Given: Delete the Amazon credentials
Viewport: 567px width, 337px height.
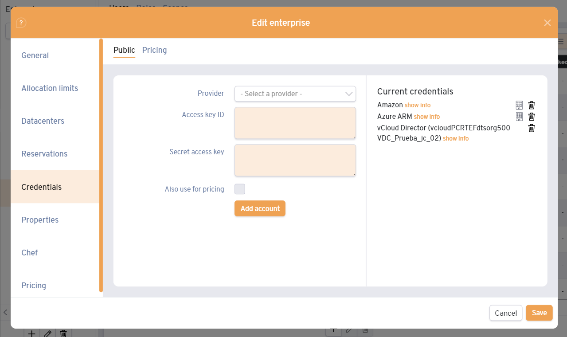Looking at the screenshot, I should pos(532,105).
